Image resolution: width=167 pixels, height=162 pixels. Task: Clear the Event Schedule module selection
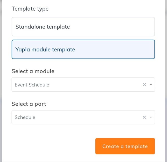(x=144, y=85)
